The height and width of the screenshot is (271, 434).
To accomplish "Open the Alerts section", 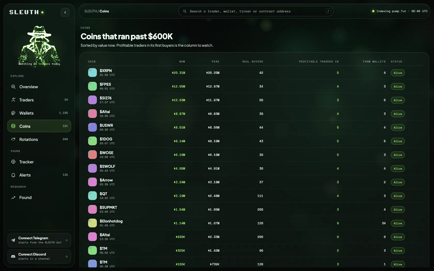I will point(39,175).
